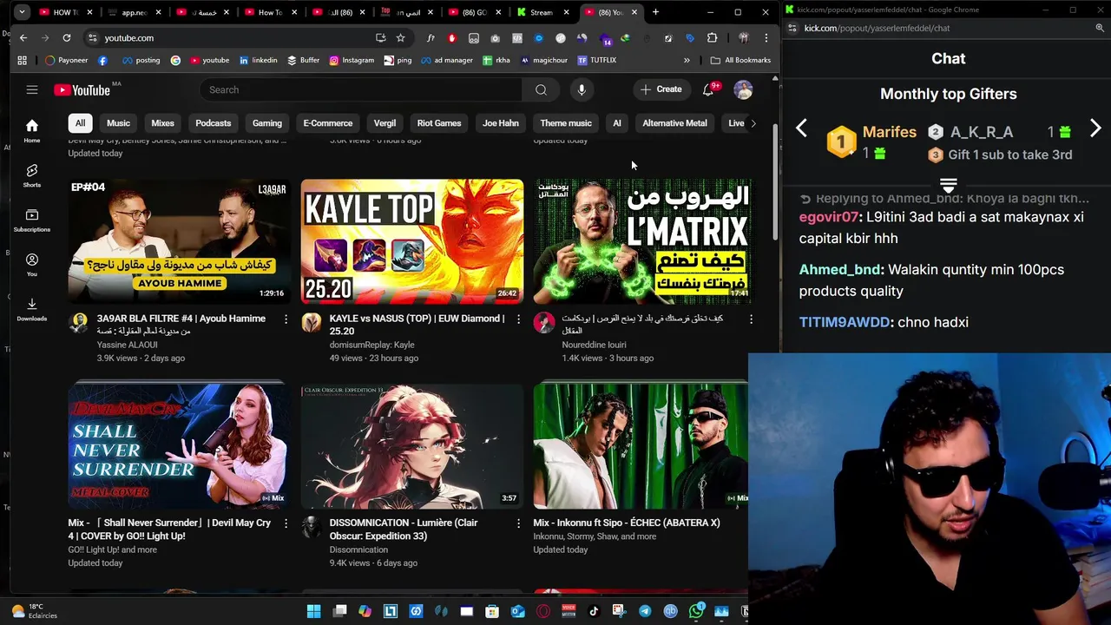Open Downloads in the sidebar

[32, 309]
